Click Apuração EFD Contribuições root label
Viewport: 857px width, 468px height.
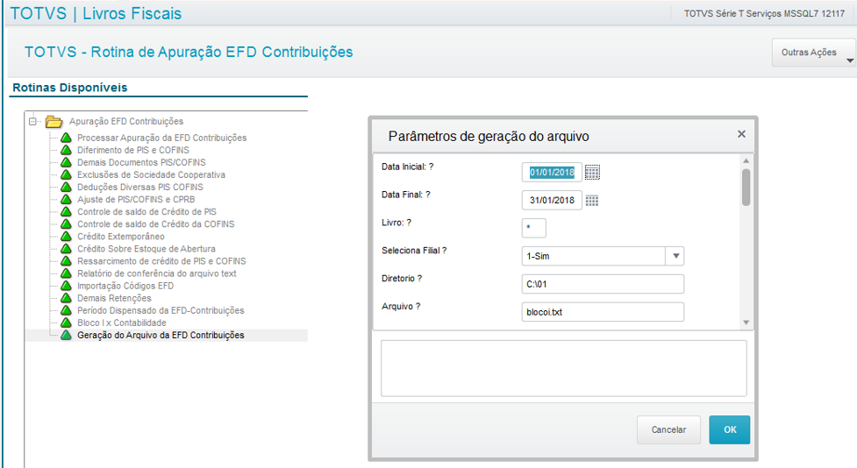[126, 121]
